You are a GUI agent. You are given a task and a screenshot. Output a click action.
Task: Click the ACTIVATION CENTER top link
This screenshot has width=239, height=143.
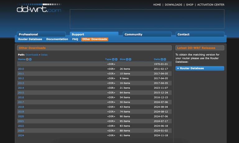click(211, 5)
